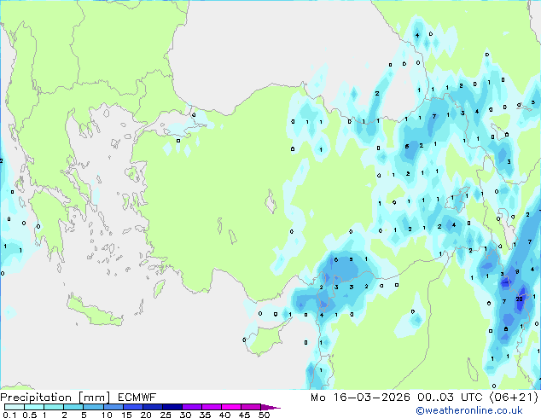The width and height of the screenshot is (541, 418).
Task: Click the 15–20 mm legend swatch
Action: coord(132,407)
